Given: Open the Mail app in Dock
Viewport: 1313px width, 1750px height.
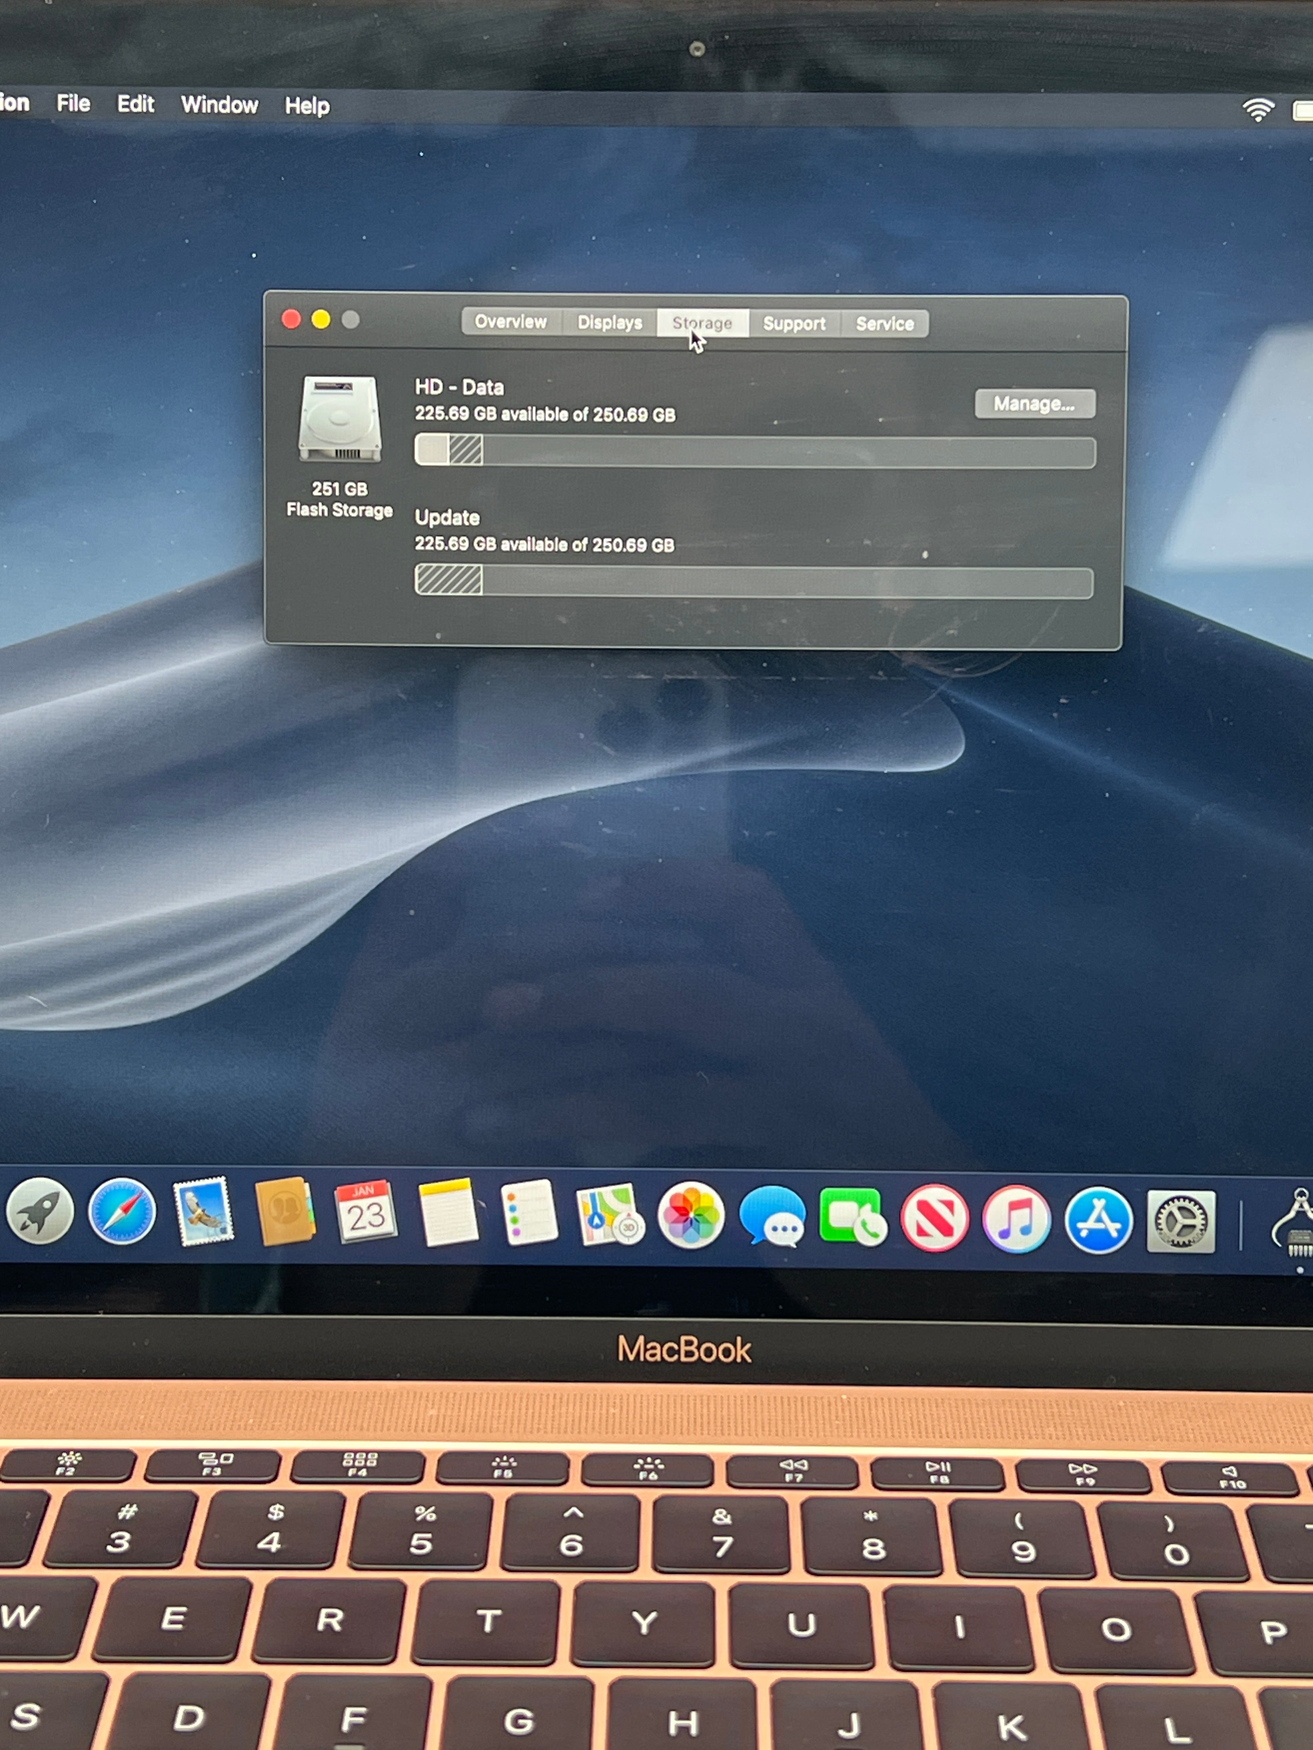Looking at the screenshot, I should (x=203, y=1211).
